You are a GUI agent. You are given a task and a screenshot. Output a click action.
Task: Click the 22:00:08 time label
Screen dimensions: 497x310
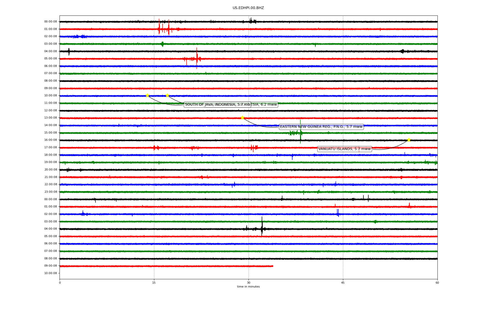[x=50, y=184]
